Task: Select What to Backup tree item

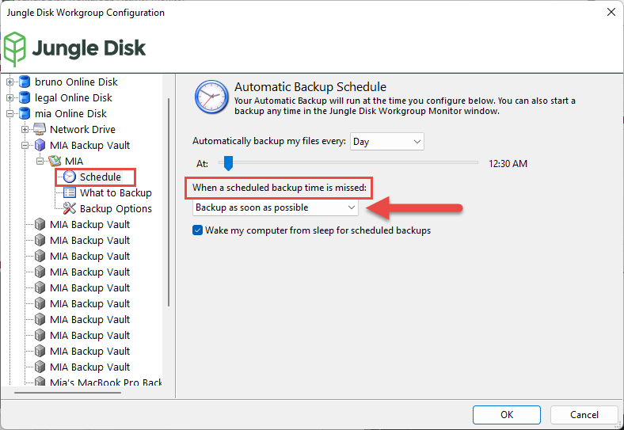Action: 116,192
